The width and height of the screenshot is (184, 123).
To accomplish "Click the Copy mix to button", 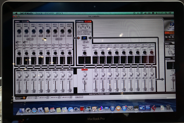I will tap(79, 97).
